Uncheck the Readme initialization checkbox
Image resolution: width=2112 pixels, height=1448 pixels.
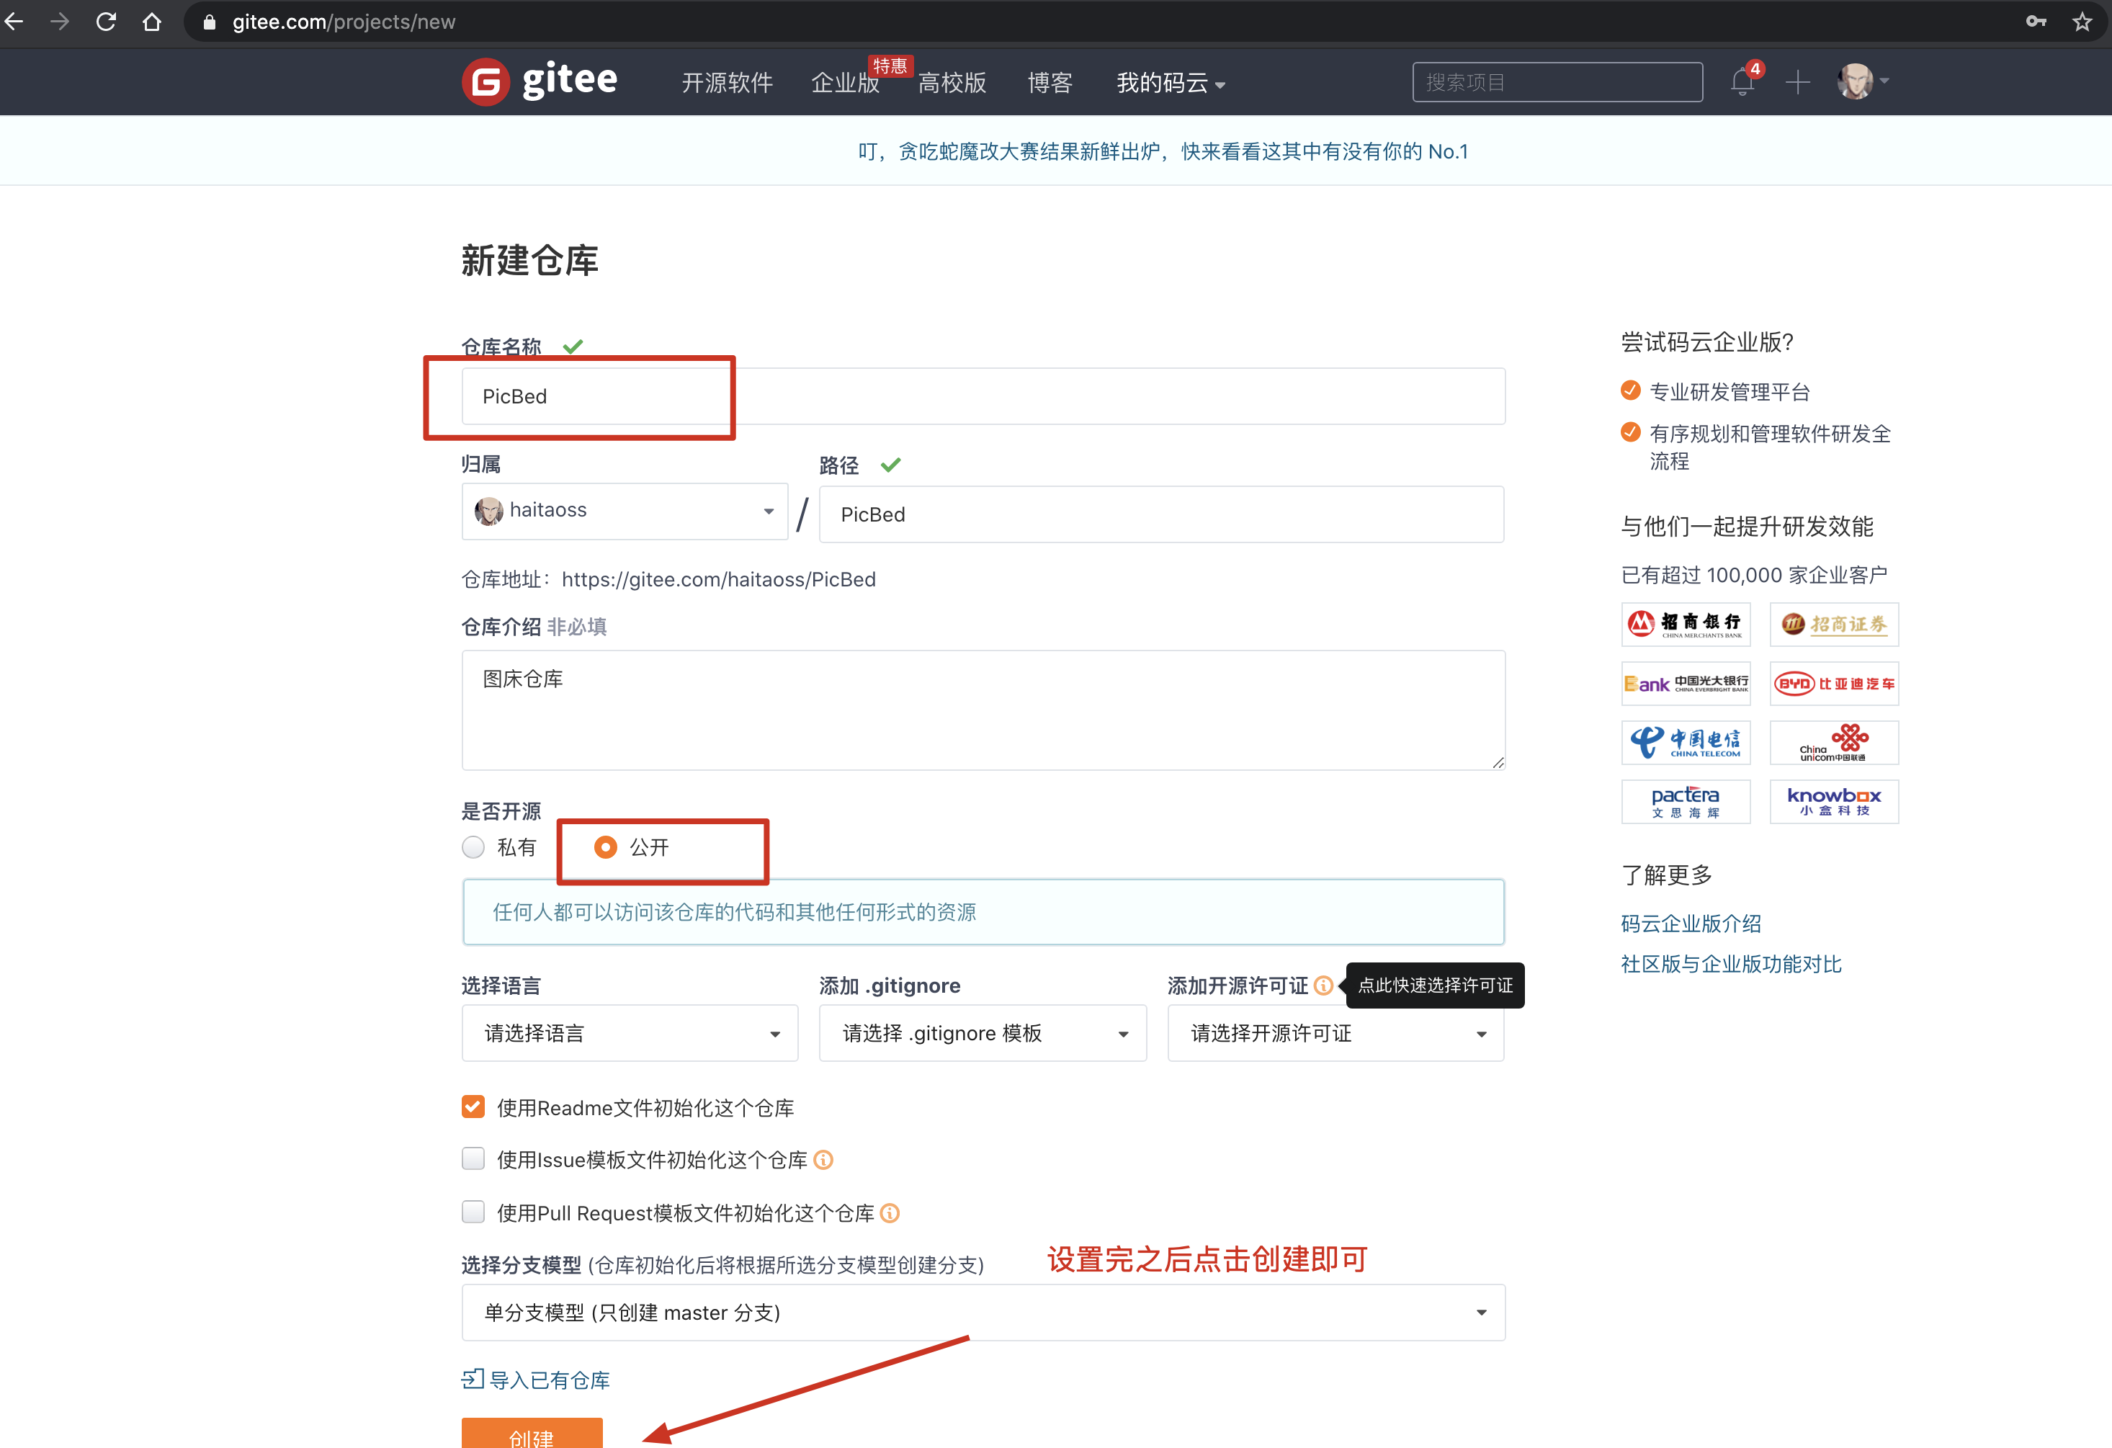[473, 1107]
